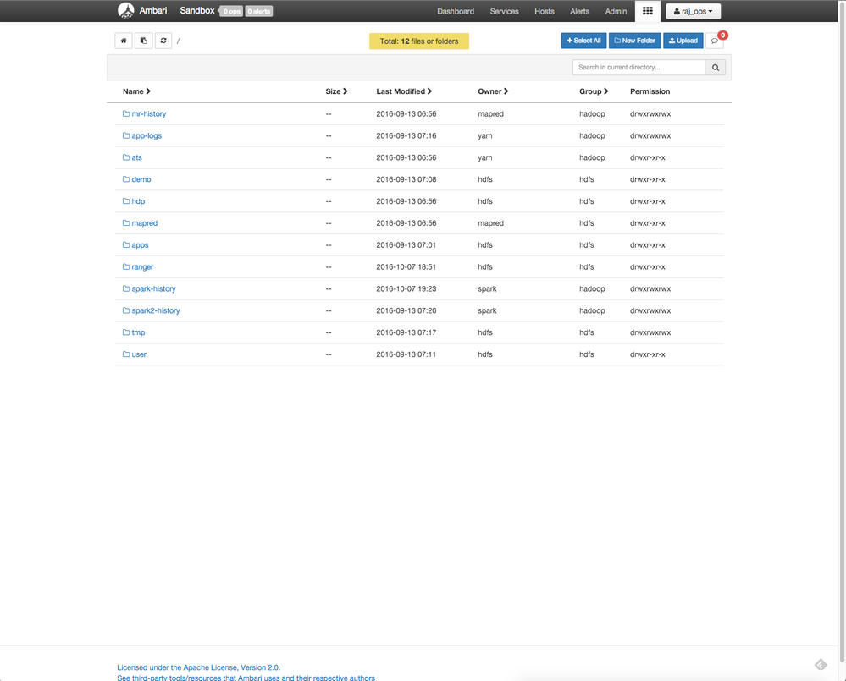This screenshot has height=681, width=846.
Task: Click the Sandbox cluster name
Action: click(197, 11)
